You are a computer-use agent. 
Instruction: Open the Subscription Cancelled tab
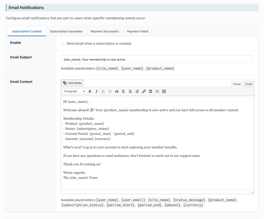tap(66, 31)
